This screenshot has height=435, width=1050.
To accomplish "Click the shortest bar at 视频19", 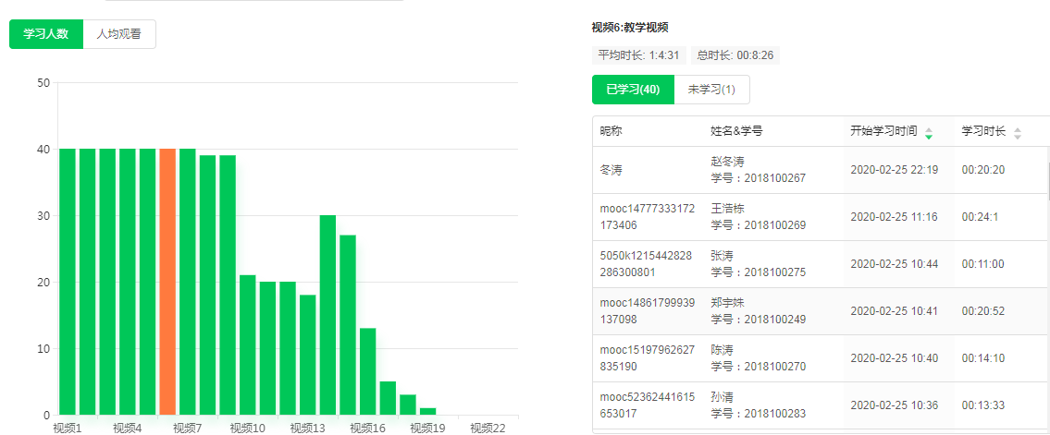I will 427,411.
